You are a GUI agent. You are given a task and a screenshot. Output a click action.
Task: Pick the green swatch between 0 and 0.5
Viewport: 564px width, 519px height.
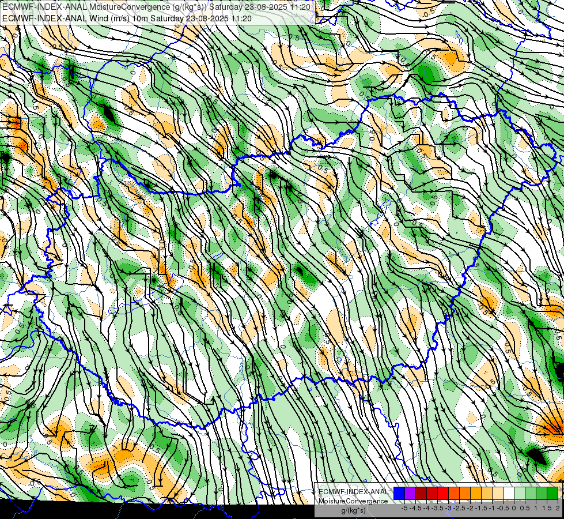520,493
